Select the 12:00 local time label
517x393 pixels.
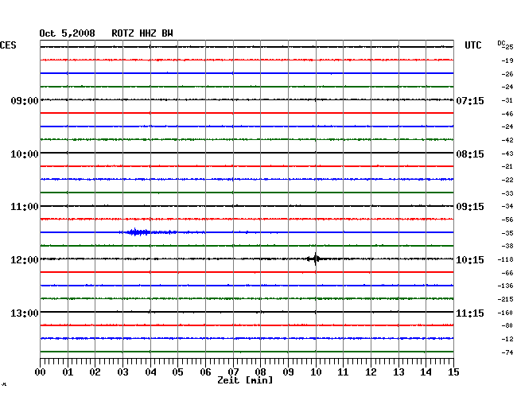click(25, 260)
